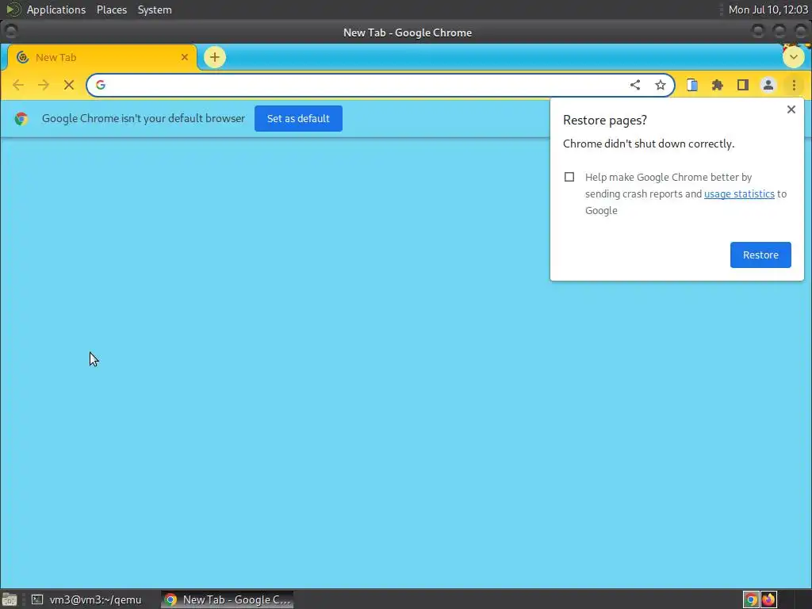Click the window title 'New Tab - Google Chrome'

pos(408,33)
